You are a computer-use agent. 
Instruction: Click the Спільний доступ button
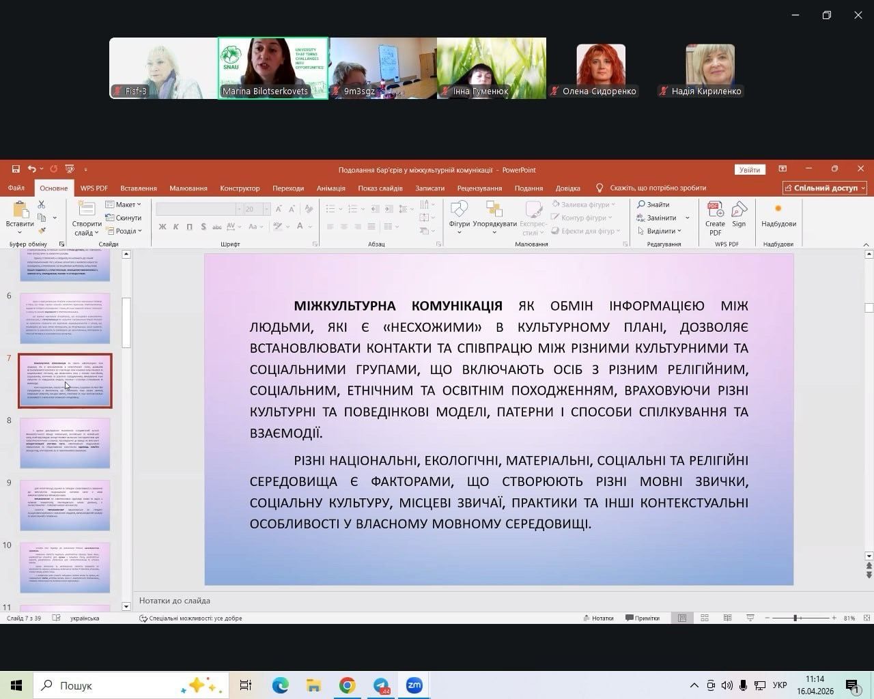point(825,188)
